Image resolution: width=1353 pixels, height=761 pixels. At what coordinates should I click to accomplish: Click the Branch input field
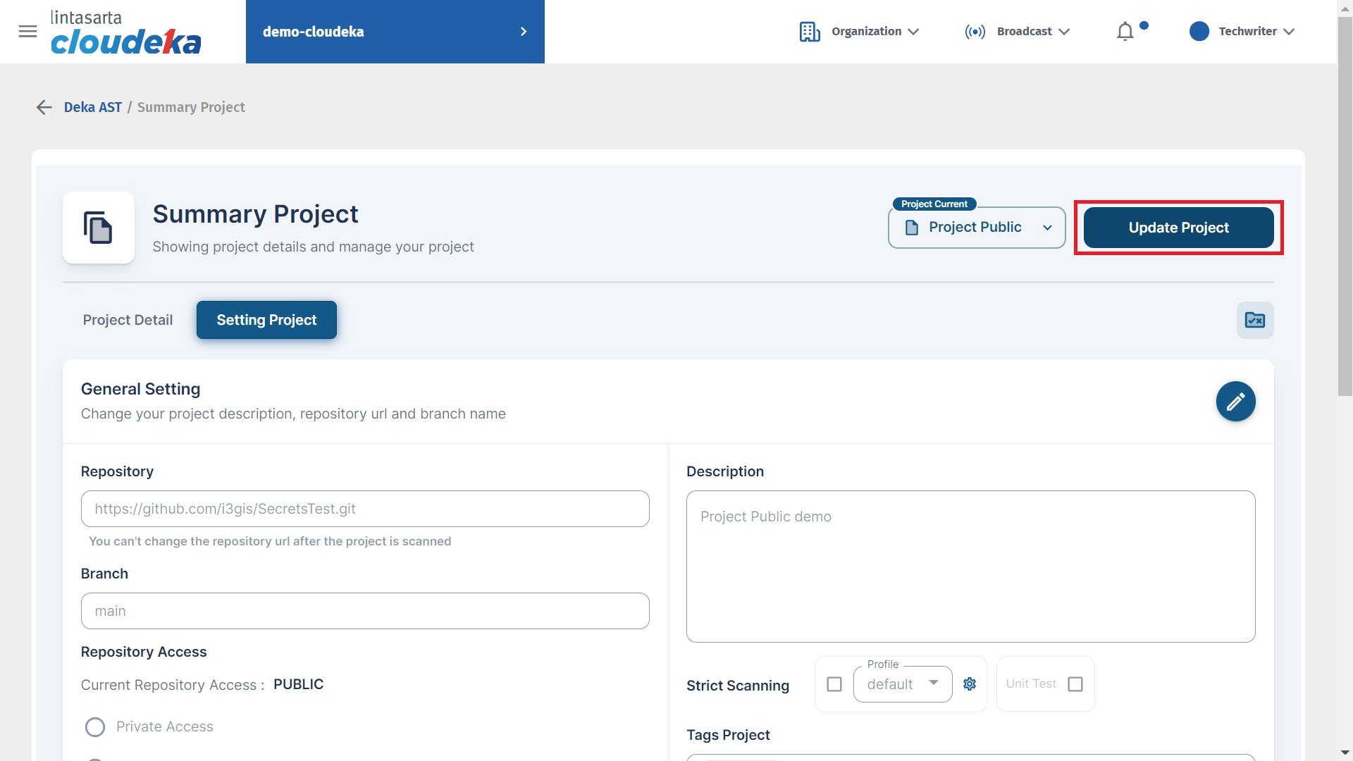tap(365, 611)
